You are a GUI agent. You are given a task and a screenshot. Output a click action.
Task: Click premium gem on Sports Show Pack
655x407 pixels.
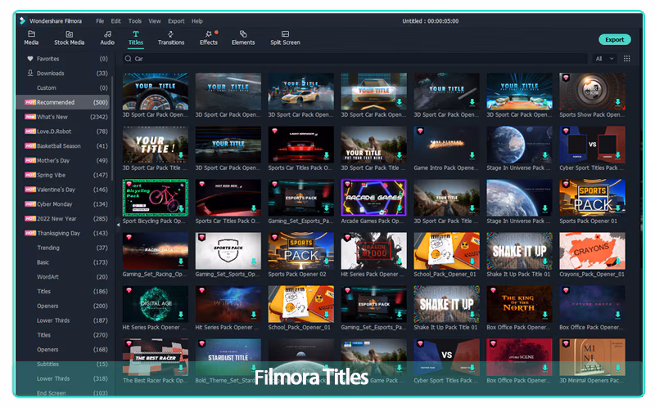(566, 78)
